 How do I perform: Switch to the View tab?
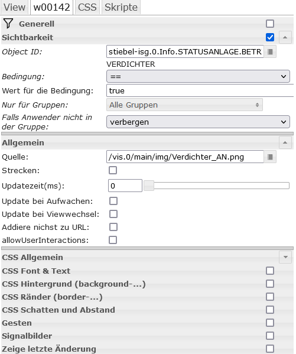coord(14,8)
